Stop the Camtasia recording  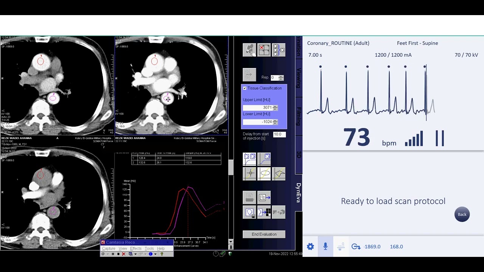click(118, 254)
